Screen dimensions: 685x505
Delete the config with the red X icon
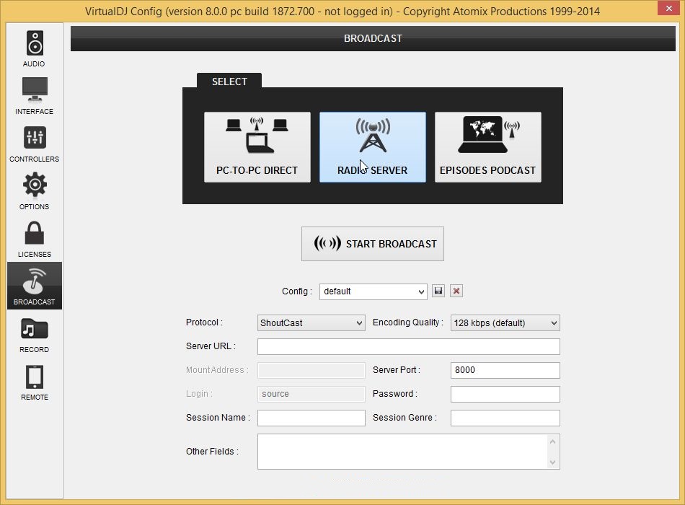pos(456,291)
